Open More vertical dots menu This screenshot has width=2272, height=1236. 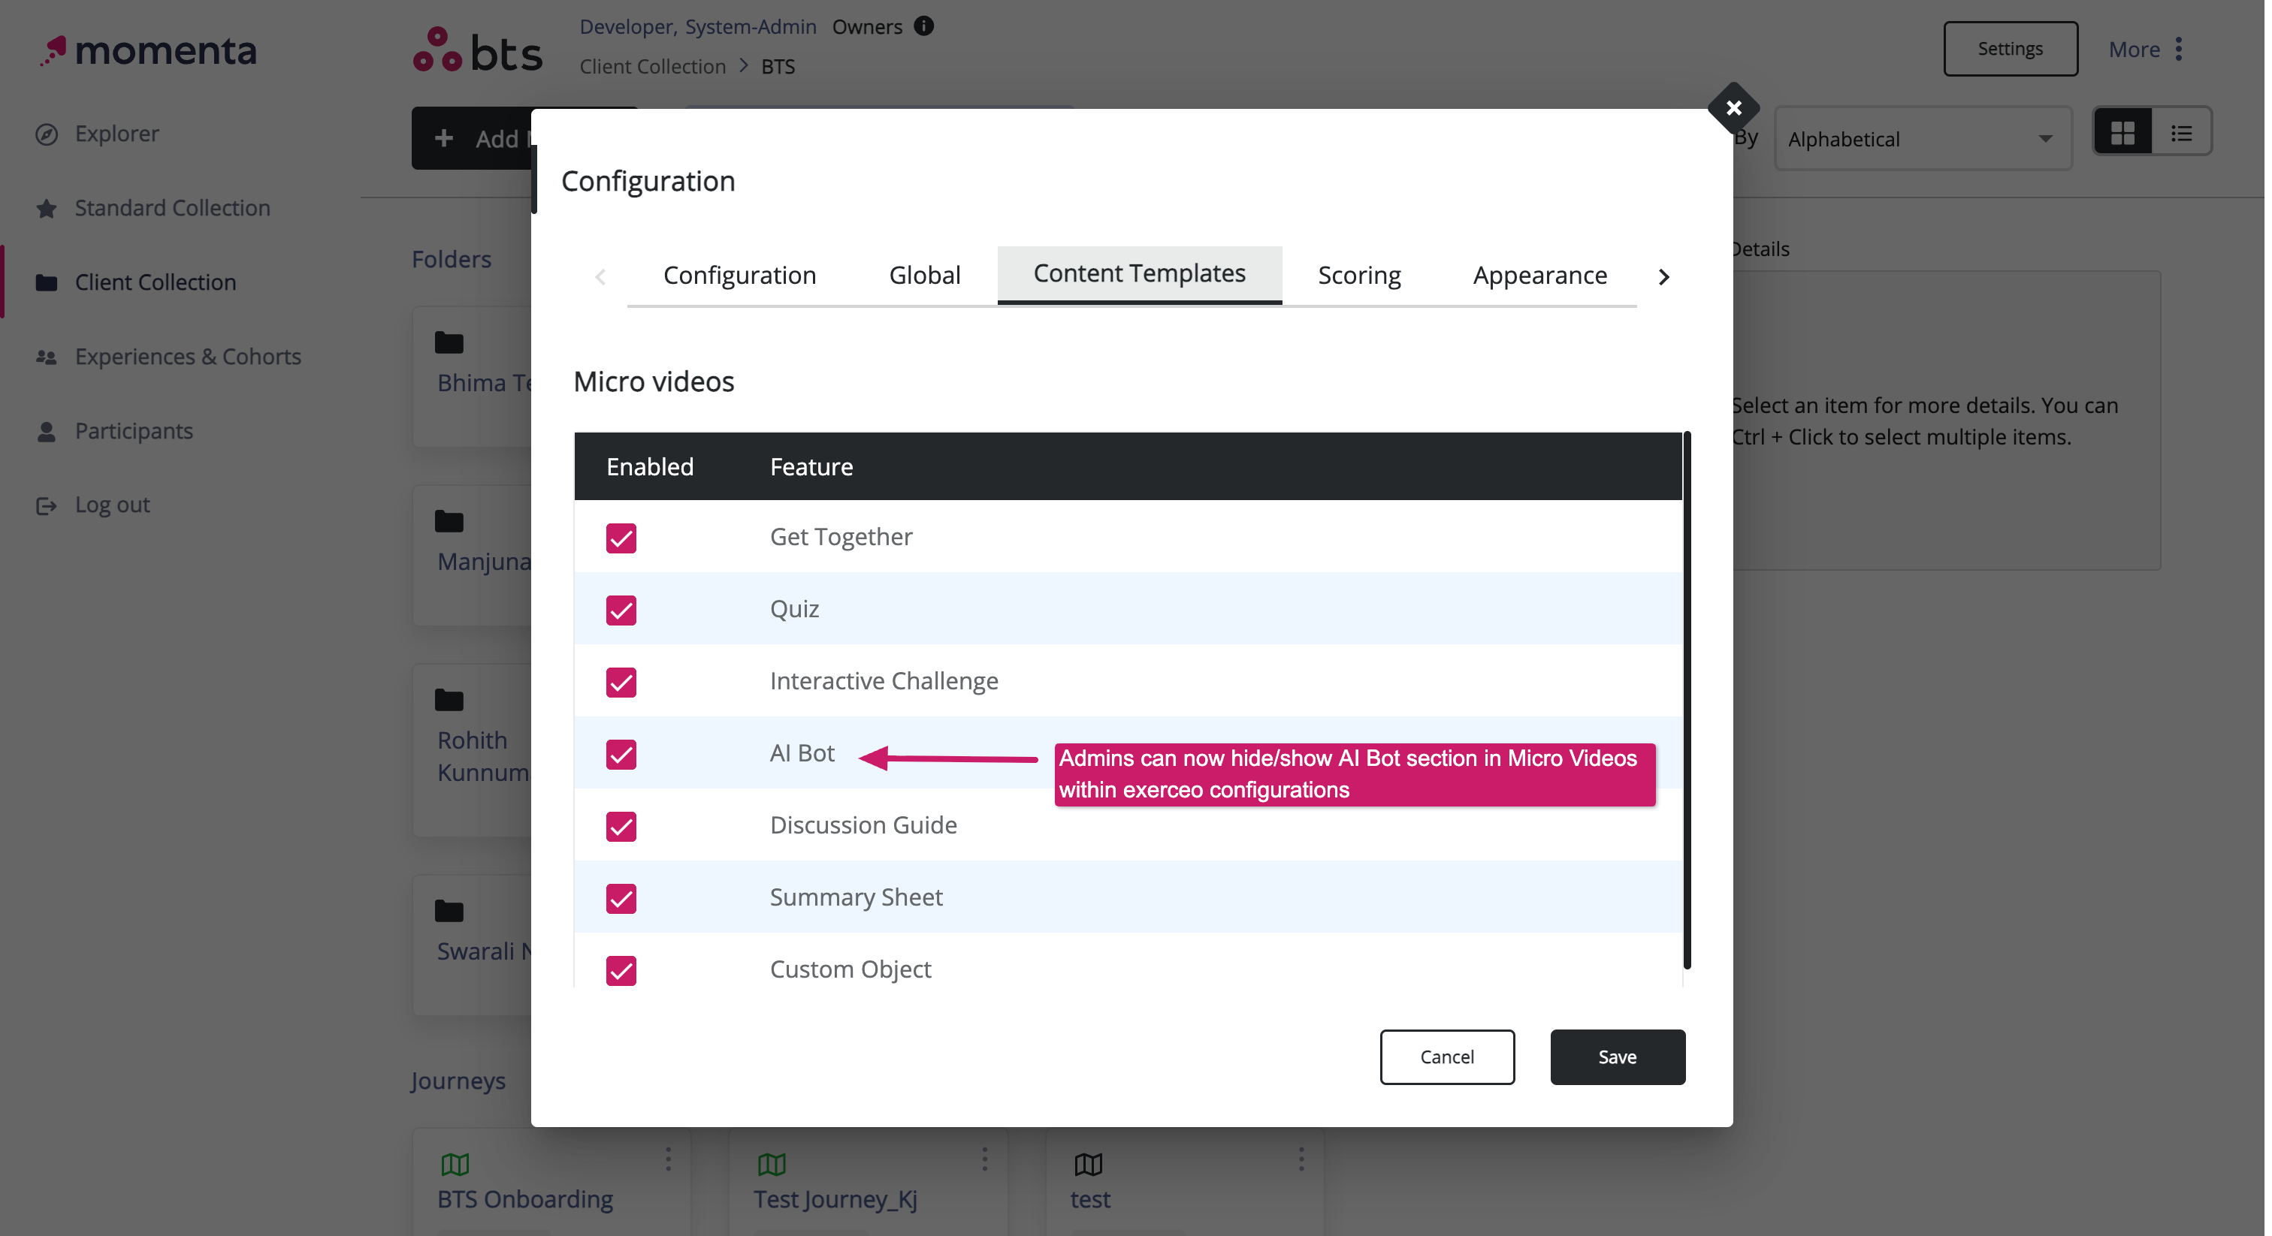pos(2179,50)
